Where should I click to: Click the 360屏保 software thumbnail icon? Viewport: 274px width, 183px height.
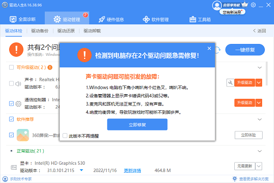[23, 135]
